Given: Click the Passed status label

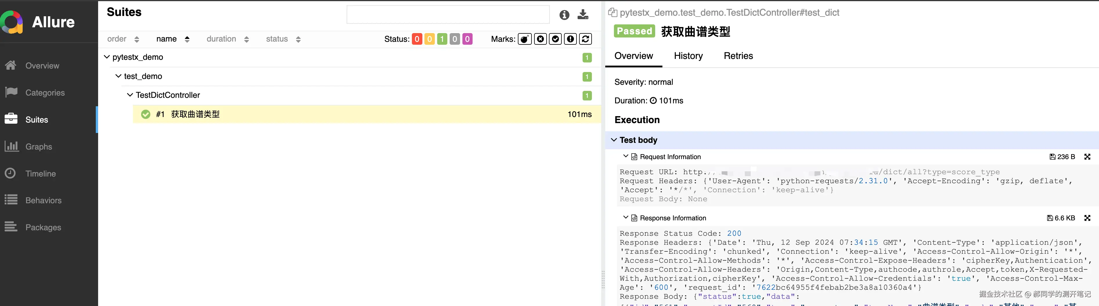Looking at the screenshot, I should click(x=634, y=31).
